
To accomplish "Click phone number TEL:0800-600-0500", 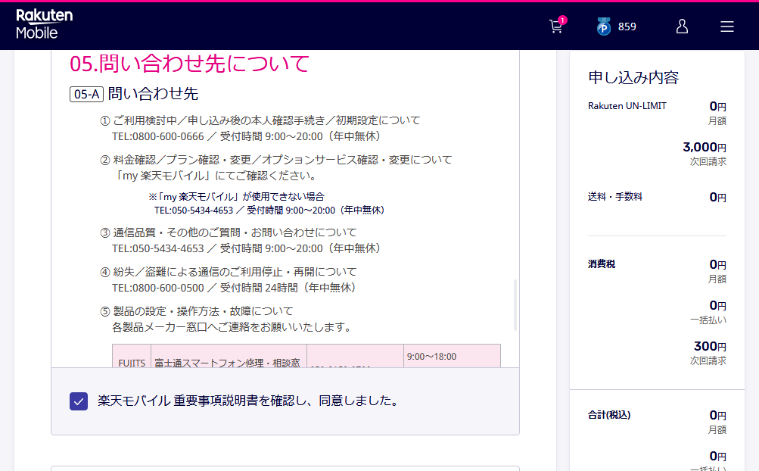I will click(158, 288).
